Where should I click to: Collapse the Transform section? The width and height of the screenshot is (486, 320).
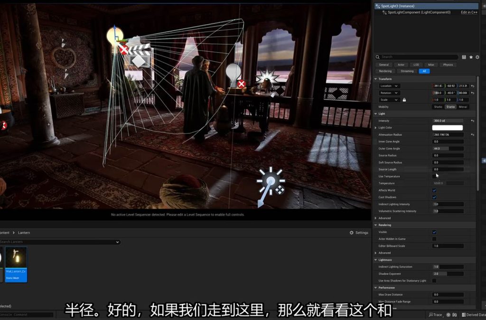click(376, 79)
